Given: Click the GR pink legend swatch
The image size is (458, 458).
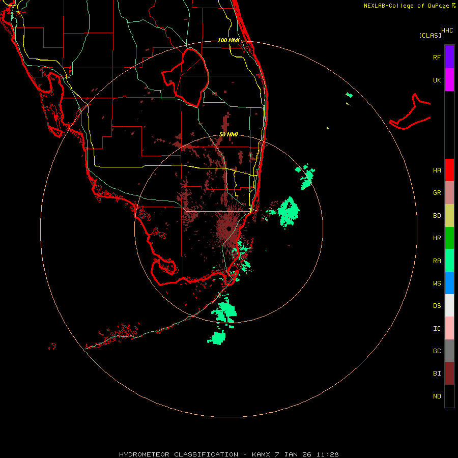Looking at the screenshot, I should (x=449, y=193).
